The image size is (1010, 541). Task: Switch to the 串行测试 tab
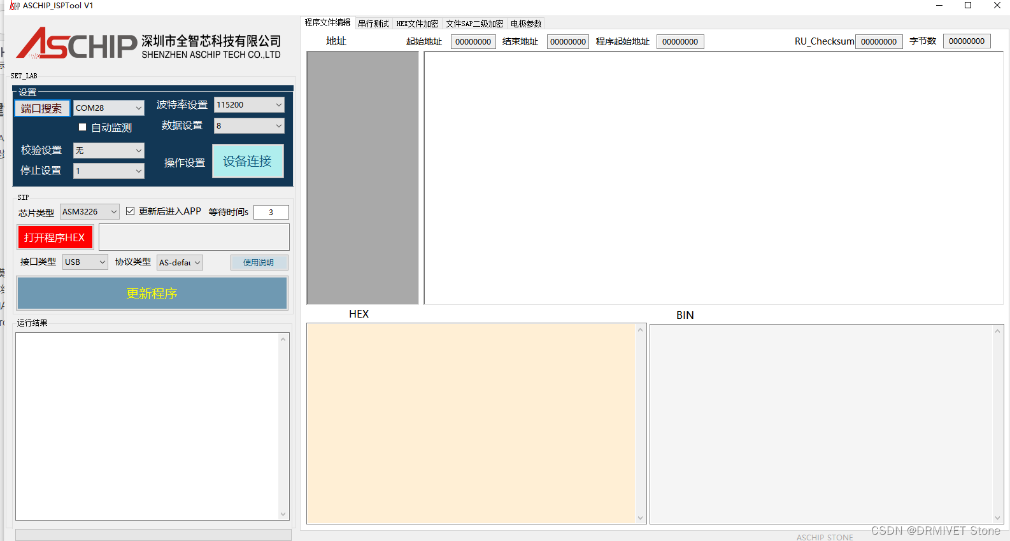point(373,24)
